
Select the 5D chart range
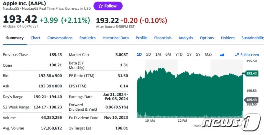pos(148,54)
